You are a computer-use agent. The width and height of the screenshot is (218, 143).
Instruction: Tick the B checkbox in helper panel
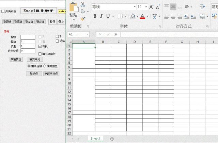tap(57, 36)
